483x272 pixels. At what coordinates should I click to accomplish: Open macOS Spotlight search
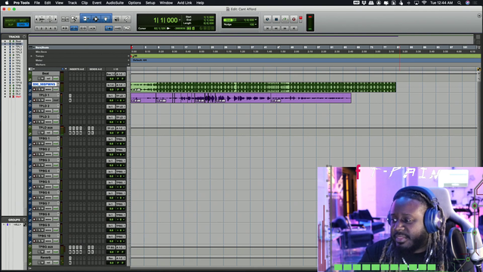pos(460,3)
